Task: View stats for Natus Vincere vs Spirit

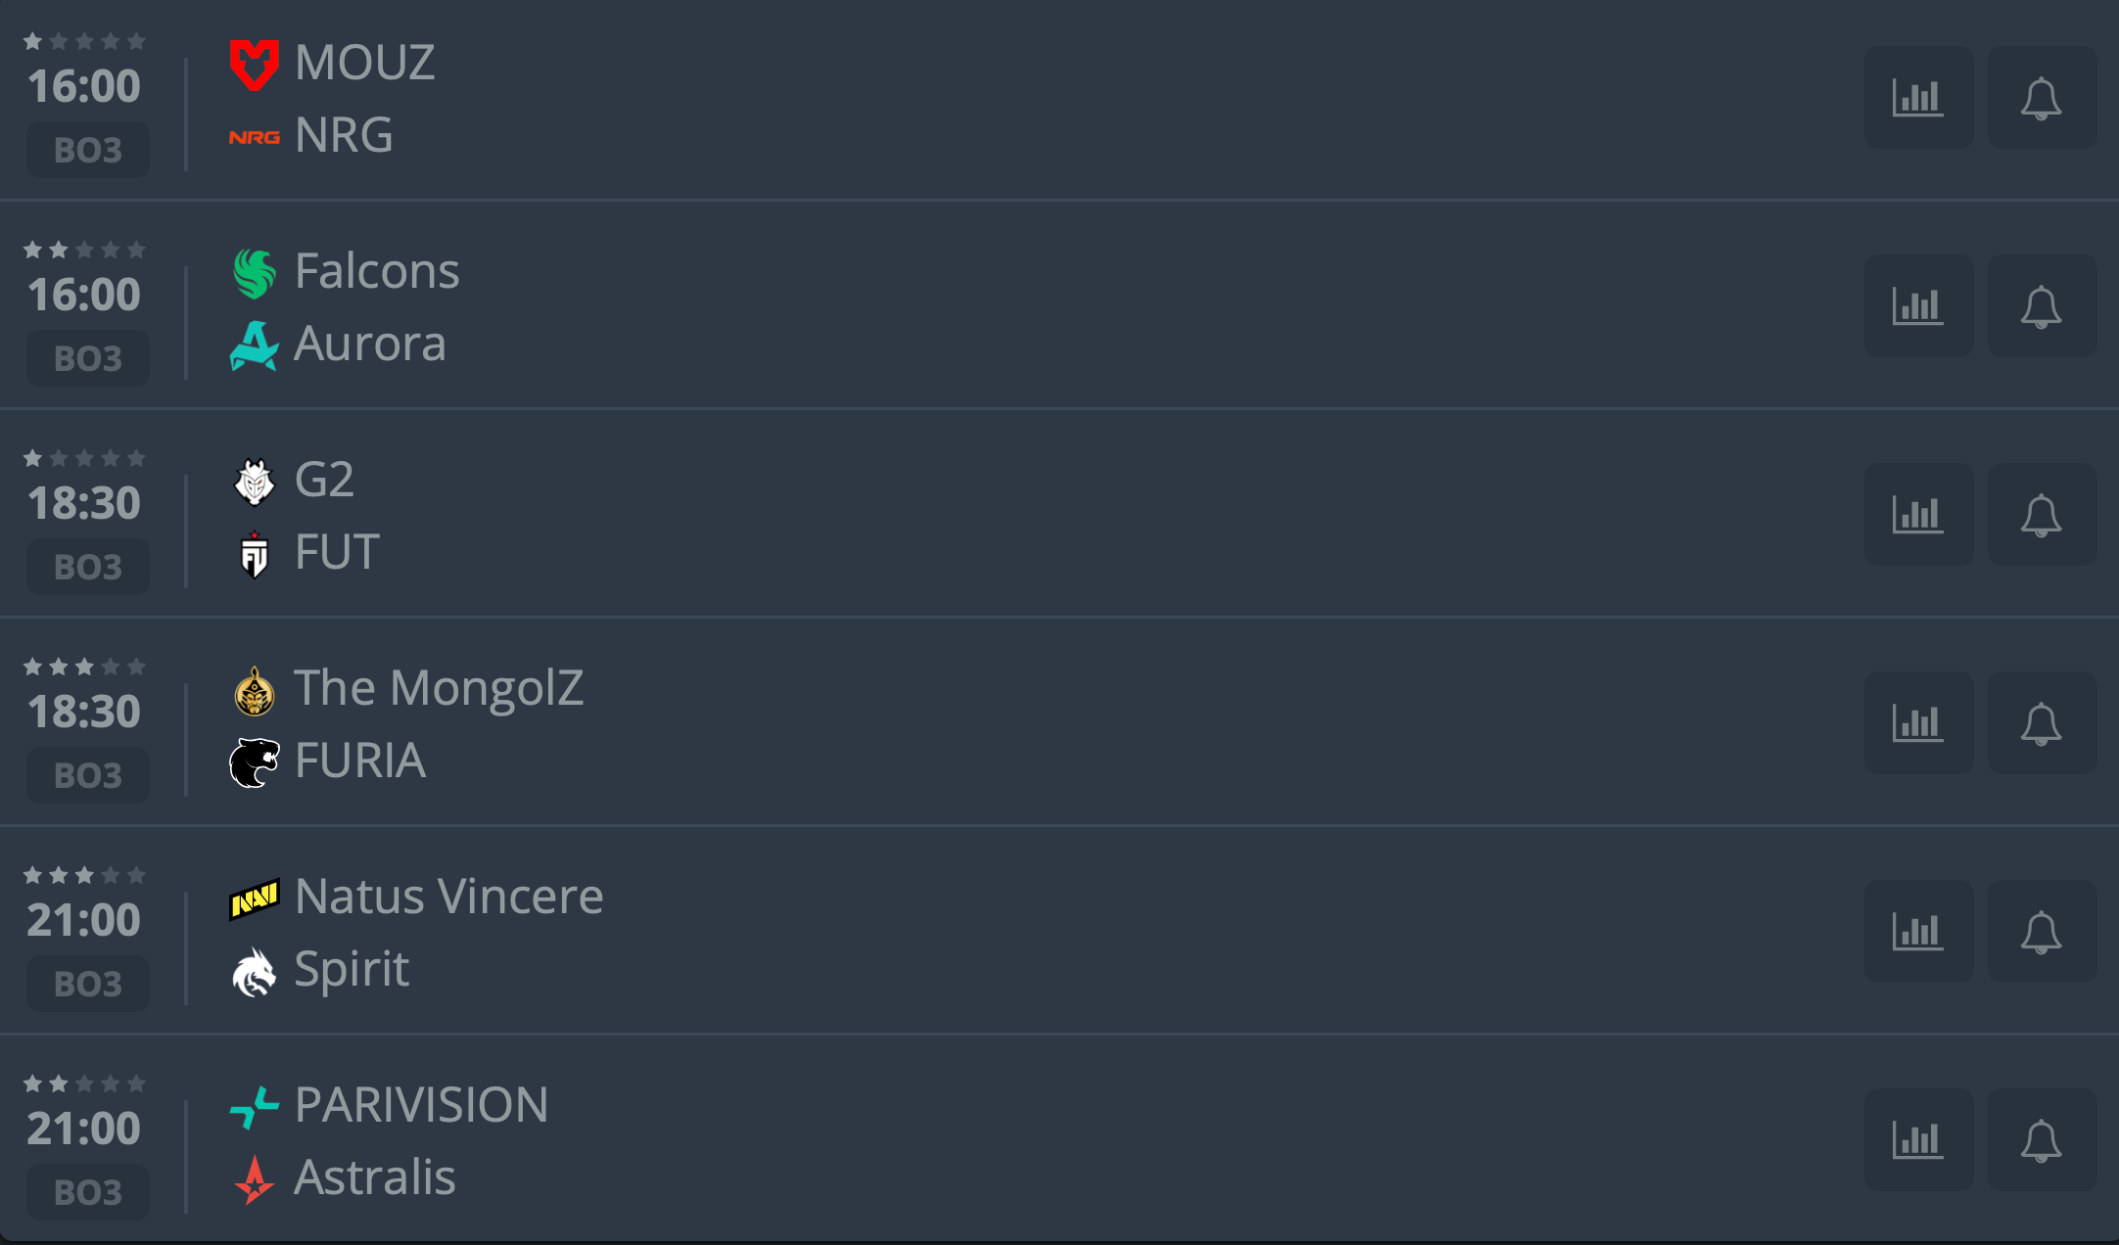Action: coord(1918,932)
